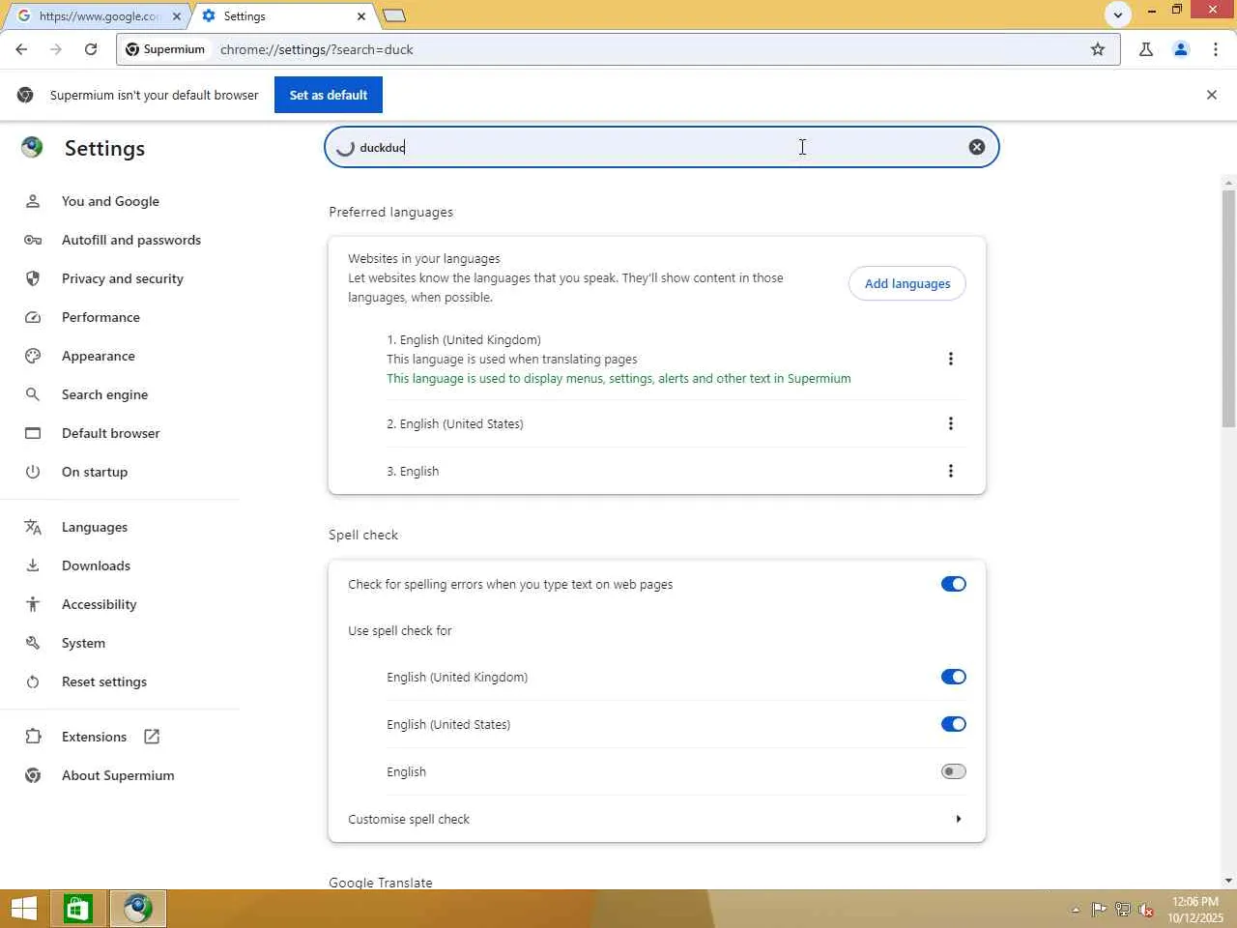Toggle spell checking on web pages
This screenshot has width=1237, height=928.
point(954,584)
